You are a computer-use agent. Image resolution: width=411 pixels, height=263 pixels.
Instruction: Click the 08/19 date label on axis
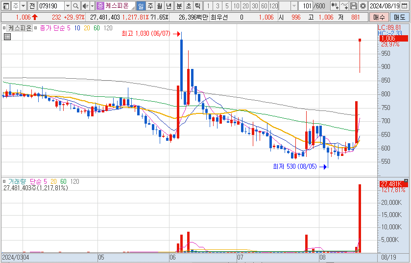(389, 257)
